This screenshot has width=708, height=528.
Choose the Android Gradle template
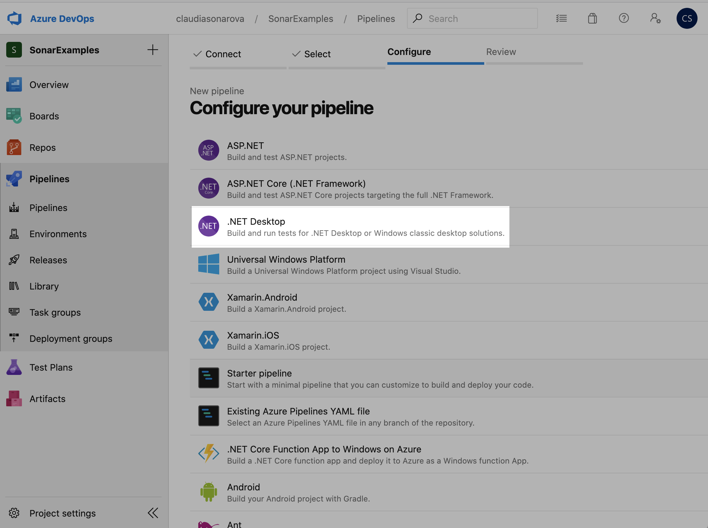tap(449, 492)
